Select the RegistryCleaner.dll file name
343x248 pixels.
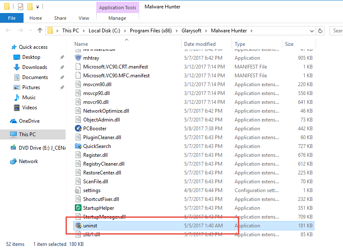pyautogui.click(x=104, y=164)
